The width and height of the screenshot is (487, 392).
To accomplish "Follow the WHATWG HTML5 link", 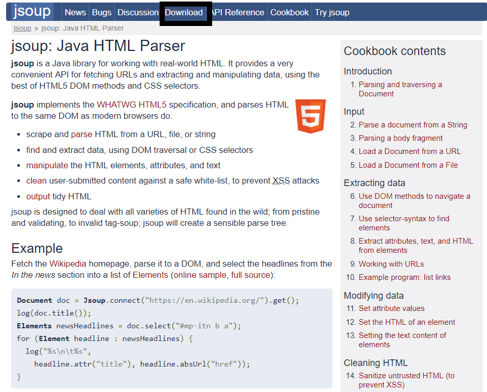I will (x=132, y=104).
